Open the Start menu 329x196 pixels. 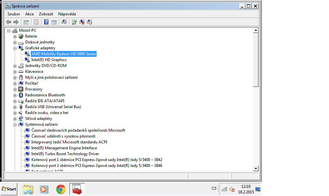[9, 189]
